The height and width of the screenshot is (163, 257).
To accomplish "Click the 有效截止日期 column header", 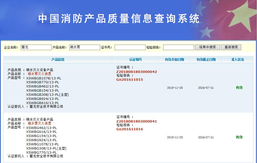I will click(x=206, y=59).
